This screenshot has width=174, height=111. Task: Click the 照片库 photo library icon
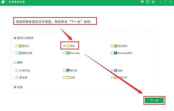(68, 70)
